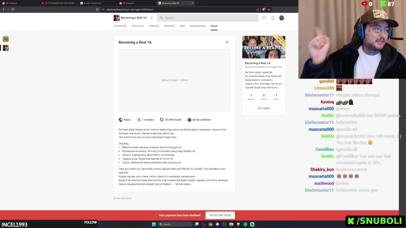406x228 pixels.
Task: Open the user profile avatar menu
Action: tap(282, 18)
